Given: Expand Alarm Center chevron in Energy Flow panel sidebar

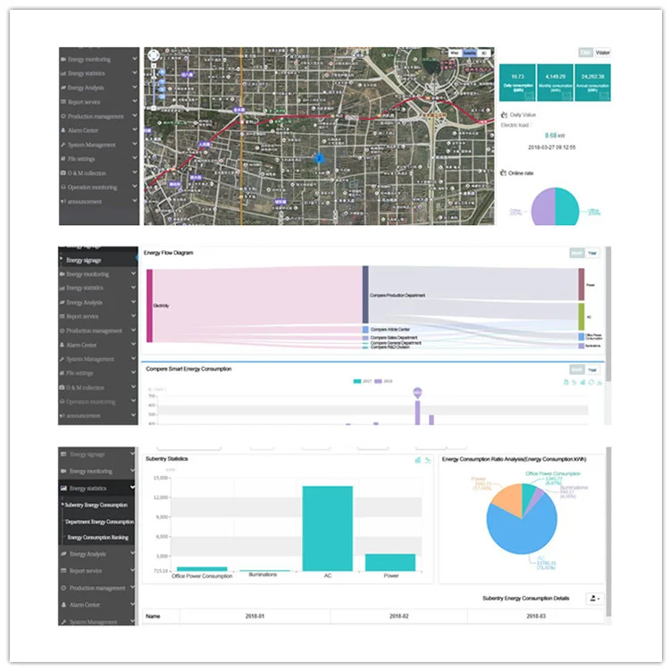Looking at the screenshot, I should [x=133, y=344].
